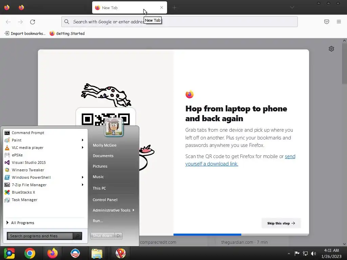Viewport: 347px width, 260px height.
Task: Click the Start menu search magnifier button
Action: tap(78, 236)
